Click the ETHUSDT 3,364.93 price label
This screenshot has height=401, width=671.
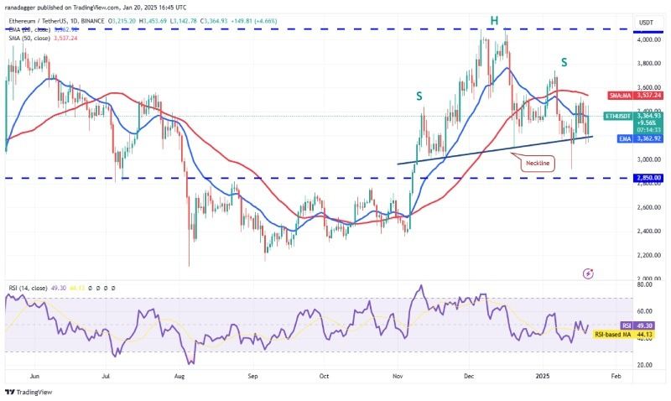633,116
